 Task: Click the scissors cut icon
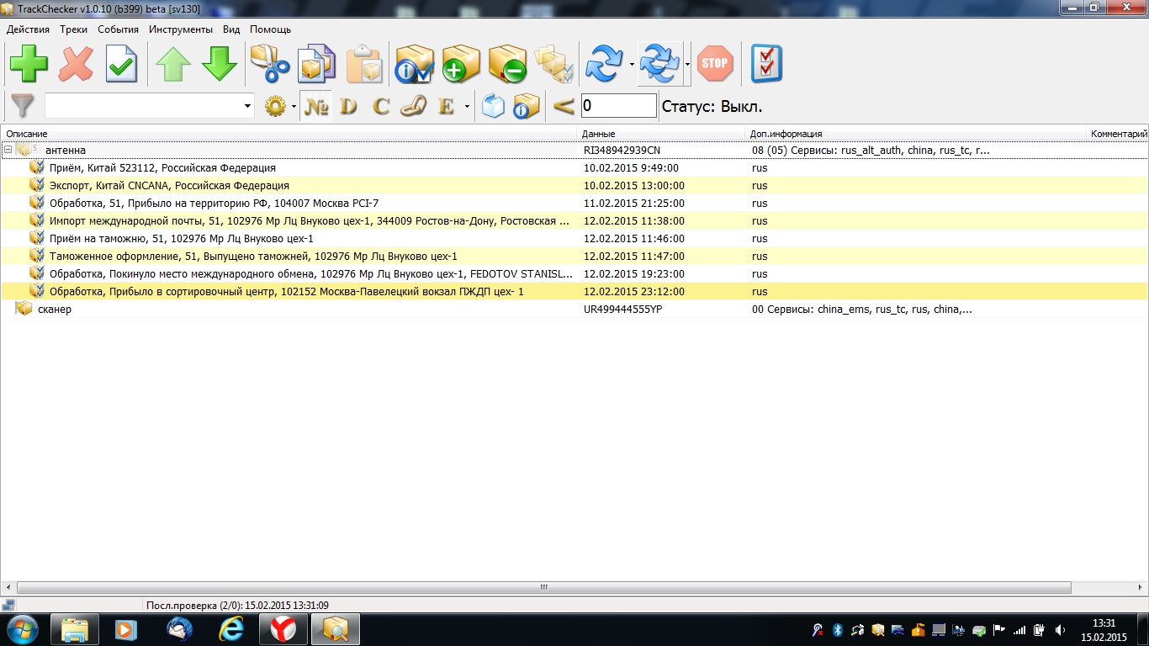pos(270,64)
